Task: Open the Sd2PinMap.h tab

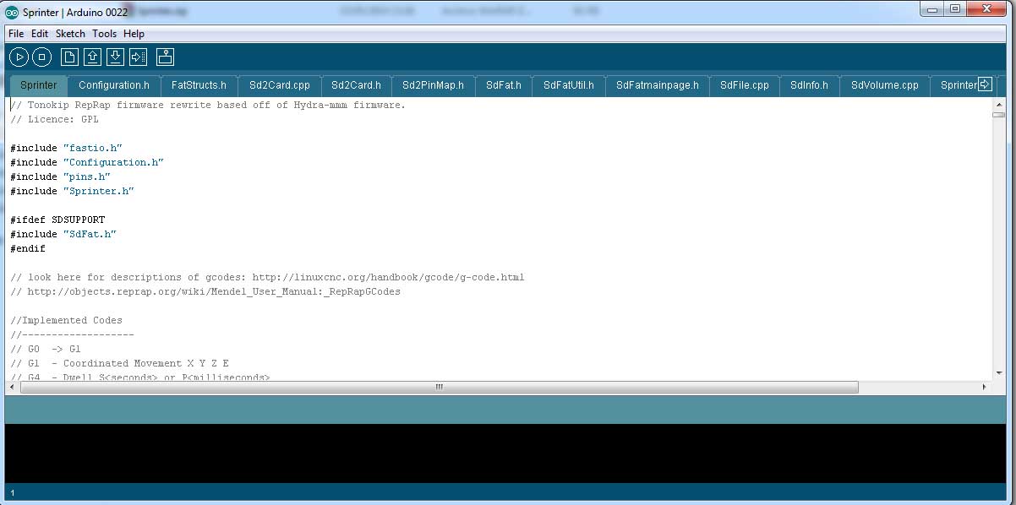Action: click(434, 85)
